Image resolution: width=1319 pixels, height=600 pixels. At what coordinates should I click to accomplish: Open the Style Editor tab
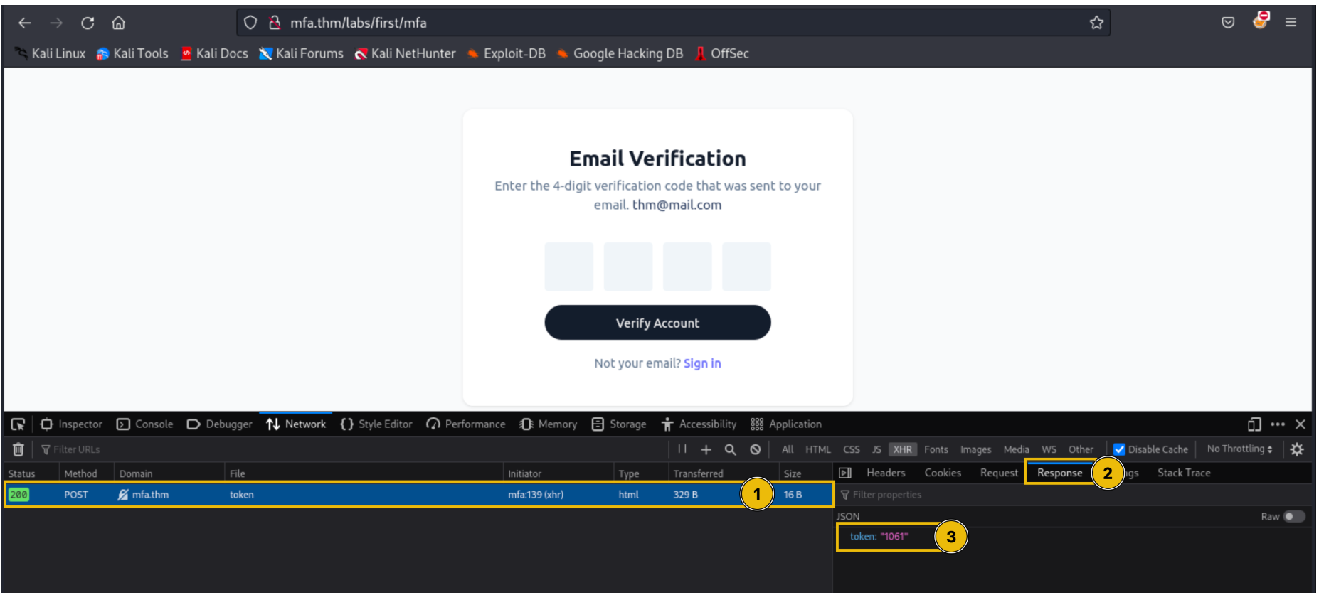pyautogui.click(x=377, y=424)
